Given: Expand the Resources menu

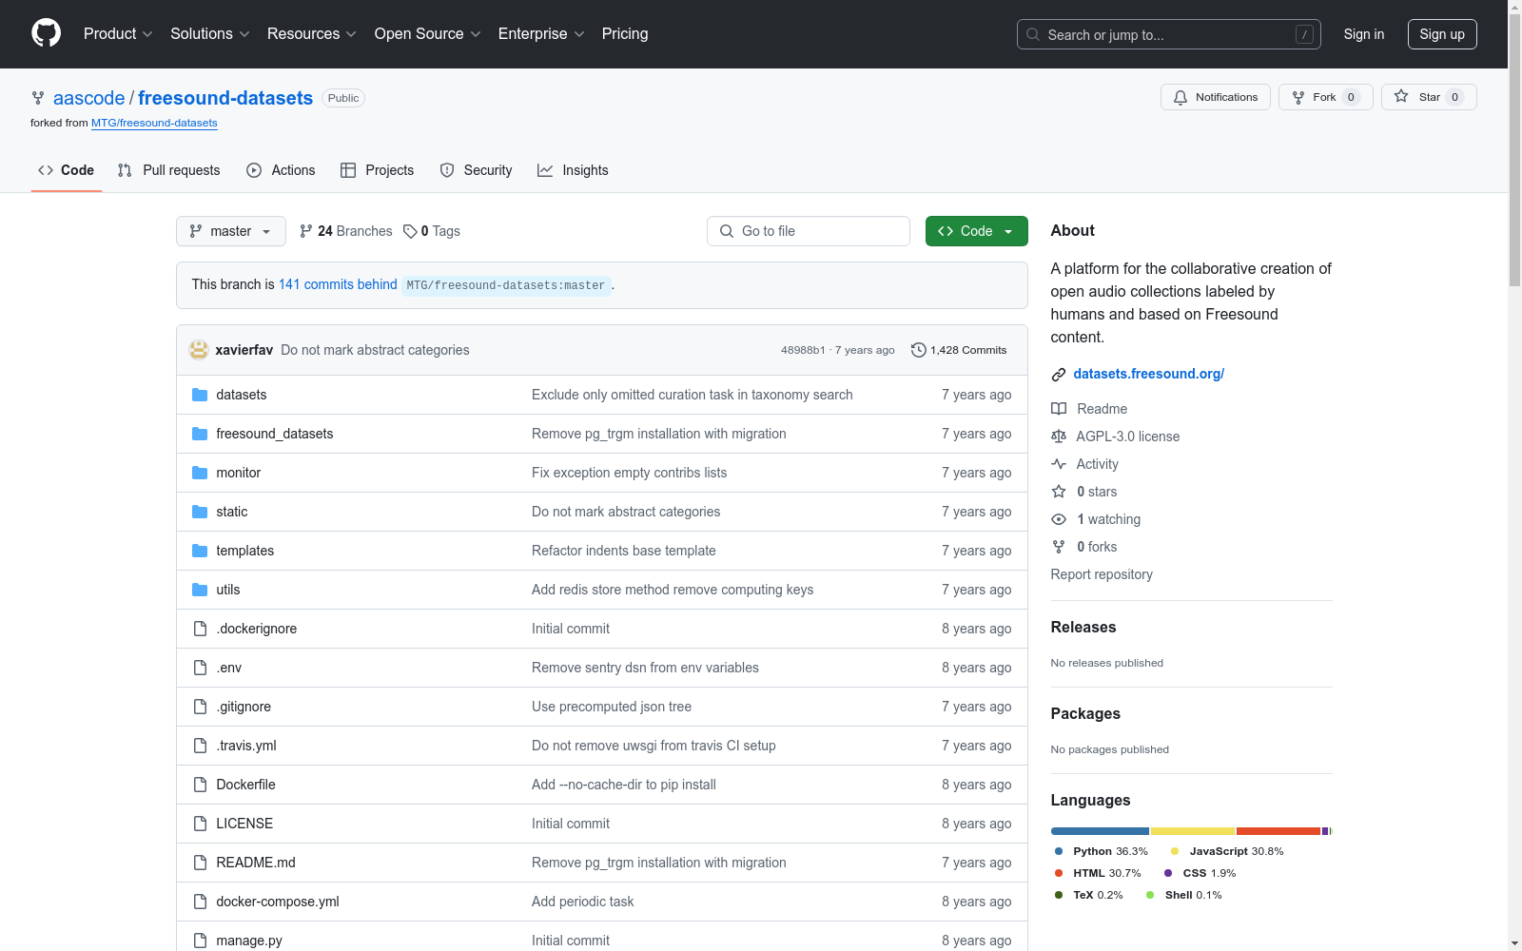Looking at the screenshot, I should [312, 34].
